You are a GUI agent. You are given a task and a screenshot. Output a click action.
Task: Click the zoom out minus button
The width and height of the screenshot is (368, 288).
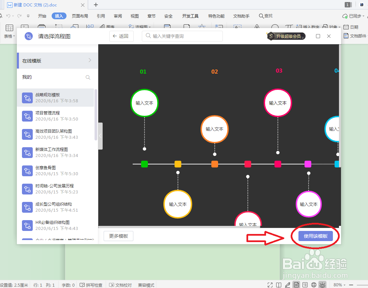click(351, 285)
